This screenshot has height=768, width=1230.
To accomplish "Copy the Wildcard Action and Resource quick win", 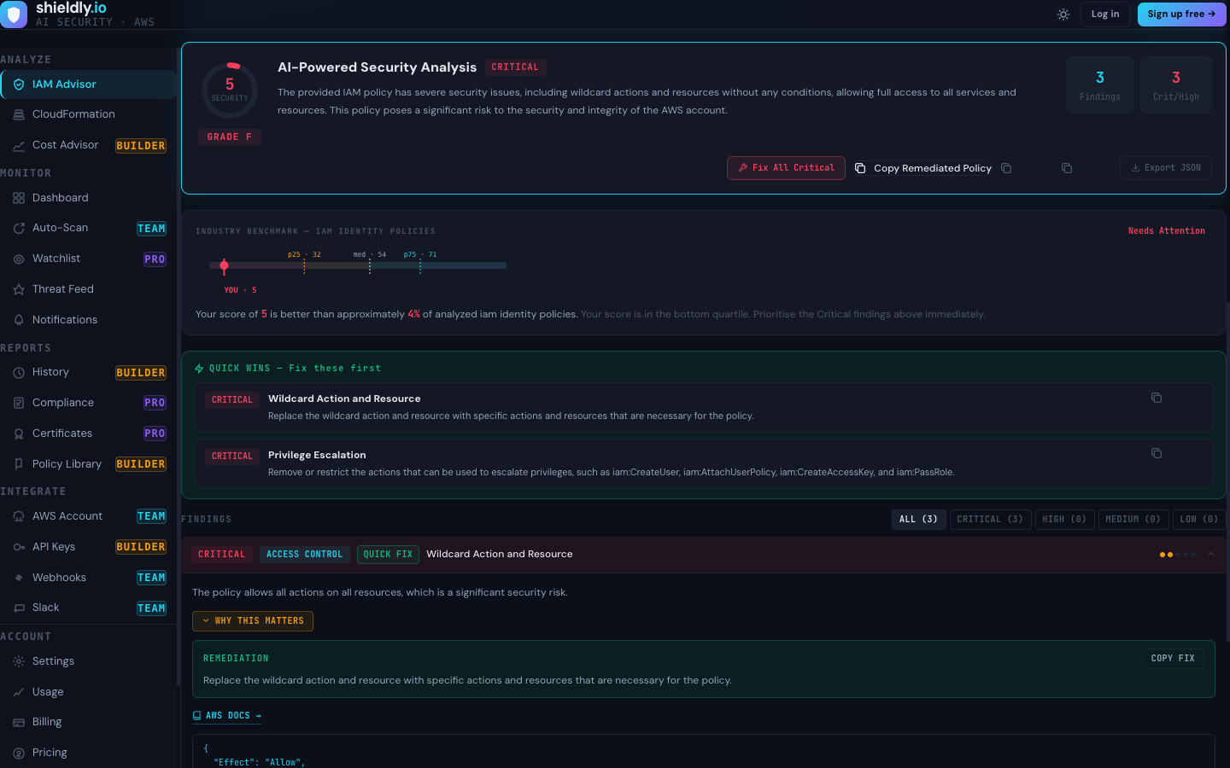I will [1157, 398].
